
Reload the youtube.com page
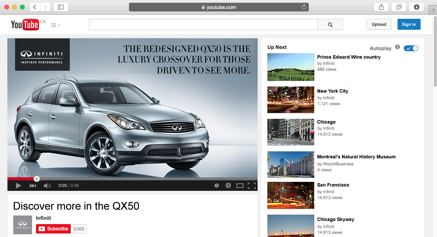[x=304, y=7]
